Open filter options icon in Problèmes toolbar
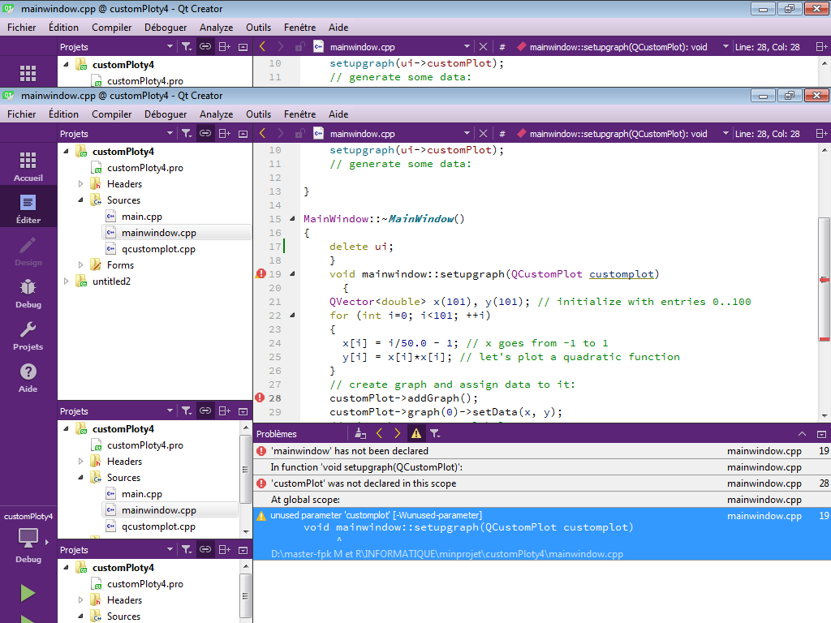This screenshot has width=831, height=623. click(x=435, y=434)
